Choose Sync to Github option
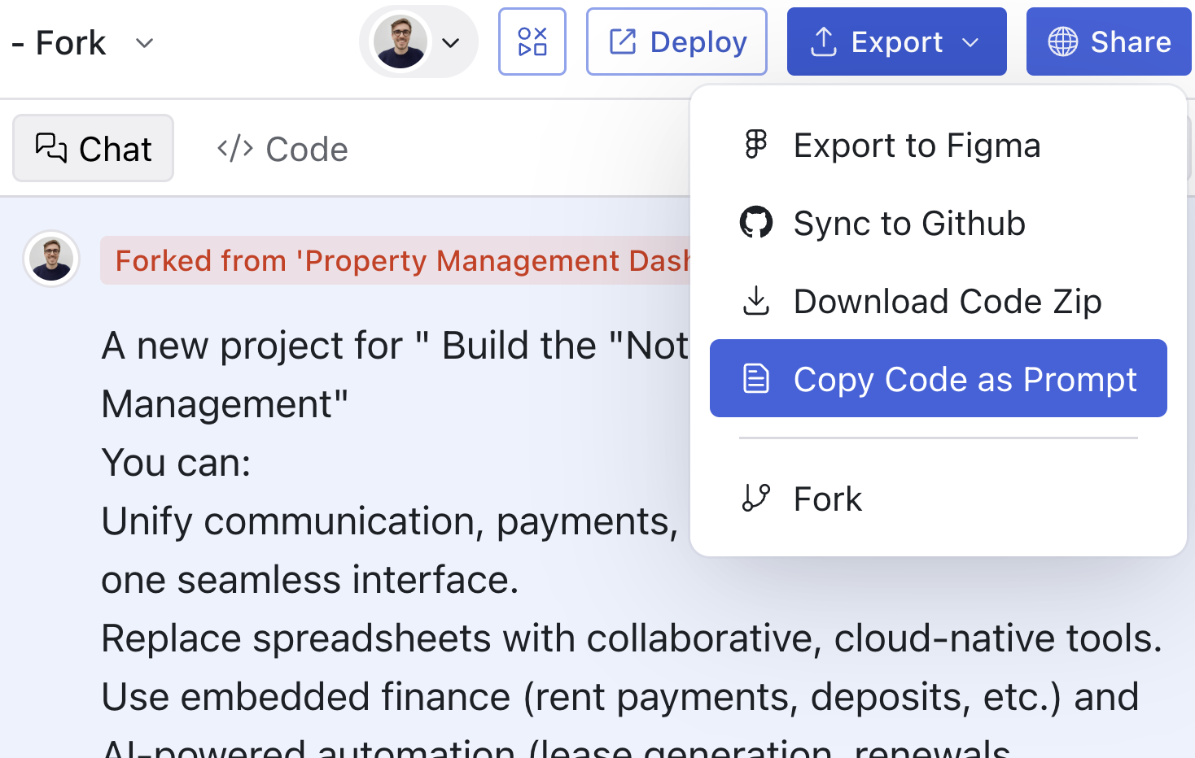Viewport: 1195px width, 758px height. tap(909, 224)
